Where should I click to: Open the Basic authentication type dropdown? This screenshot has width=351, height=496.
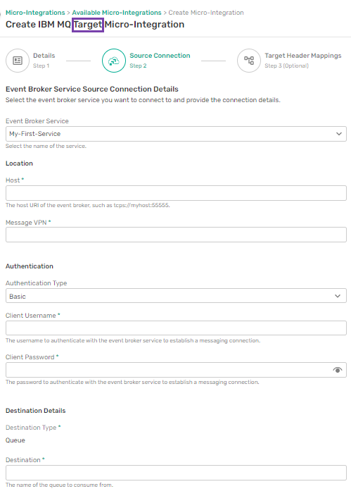[x=176, y=296]
